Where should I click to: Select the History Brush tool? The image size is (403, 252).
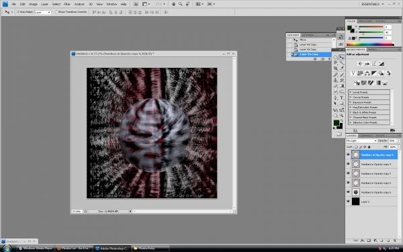[342, 80]
